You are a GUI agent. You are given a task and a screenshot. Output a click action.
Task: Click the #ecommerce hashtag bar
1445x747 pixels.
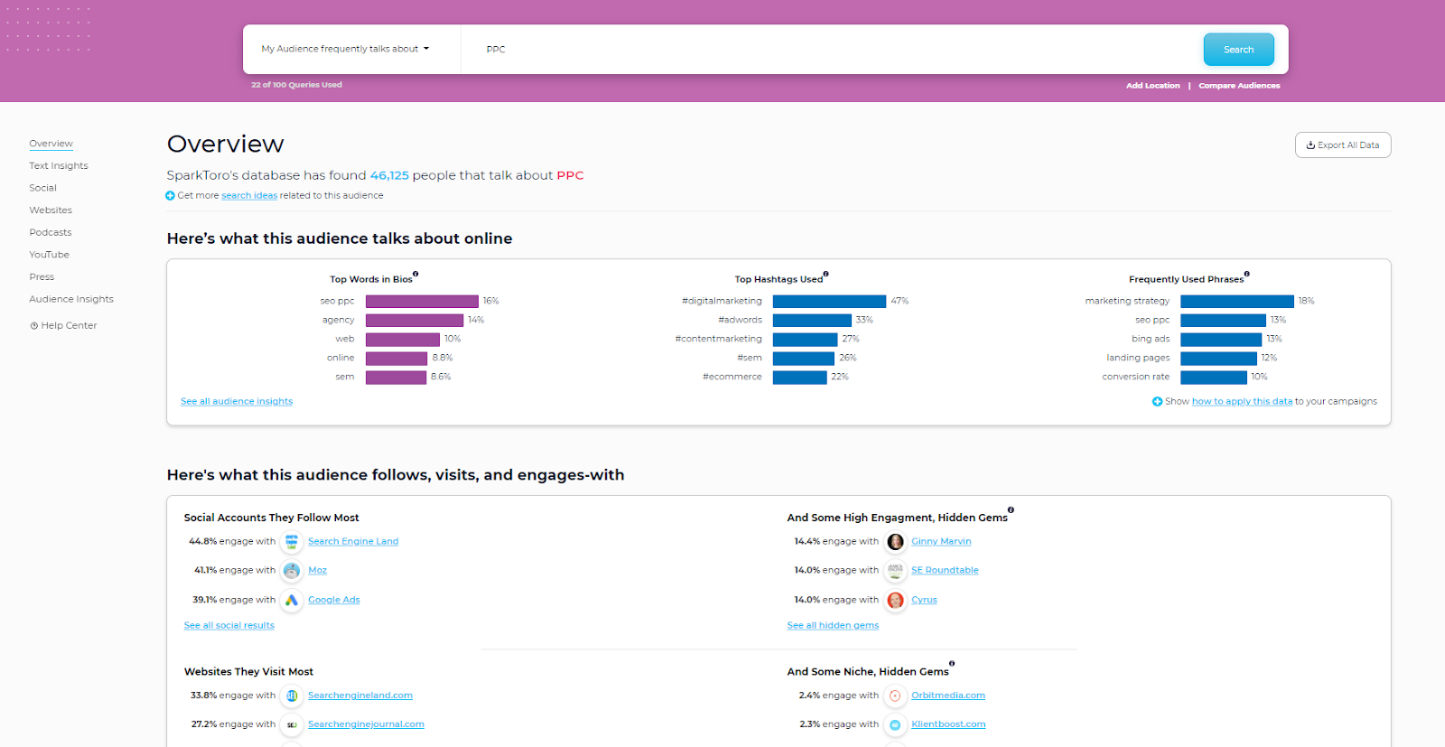(x=800, y=378)
